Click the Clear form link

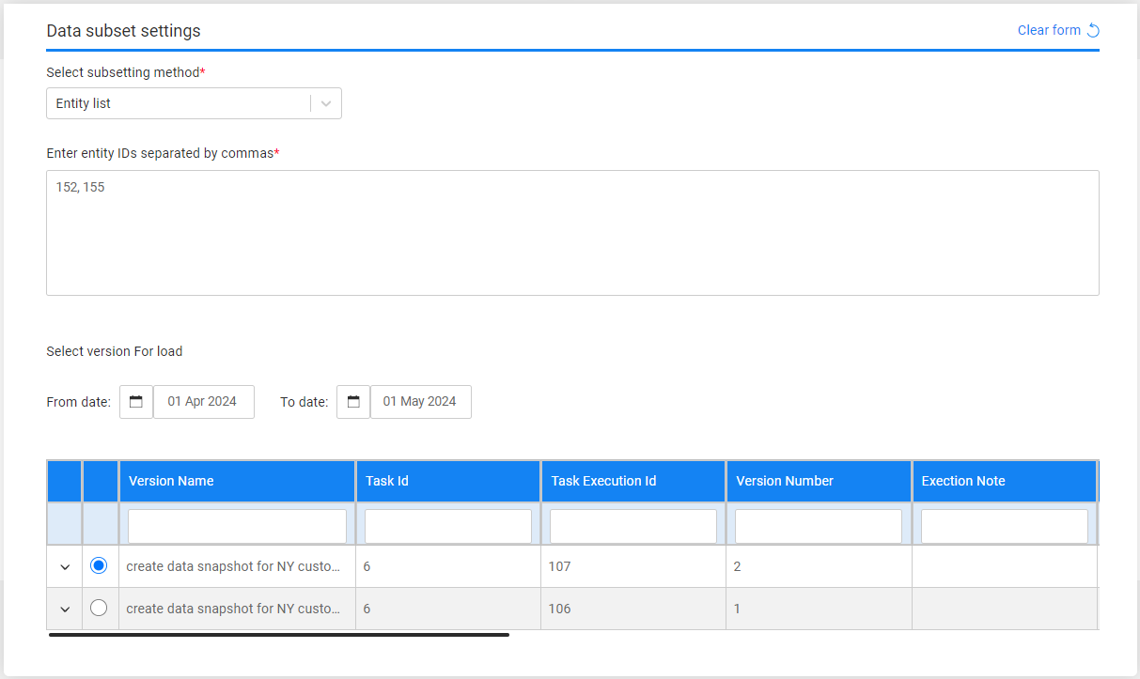coord(1049,29)
